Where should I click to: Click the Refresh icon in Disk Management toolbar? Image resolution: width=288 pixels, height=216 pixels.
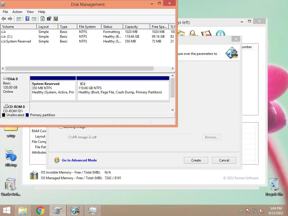pyautogui.click(x=43, y=19)
